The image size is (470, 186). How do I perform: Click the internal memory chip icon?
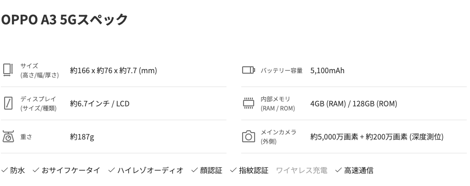pos(249,103)
